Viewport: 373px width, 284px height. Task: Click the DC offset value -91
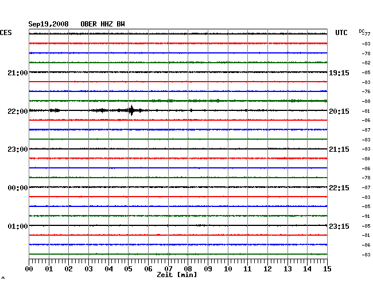point(366,216)
